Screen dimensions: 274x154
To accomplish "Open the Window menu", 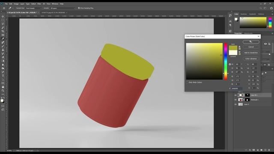I will (55, 4).
